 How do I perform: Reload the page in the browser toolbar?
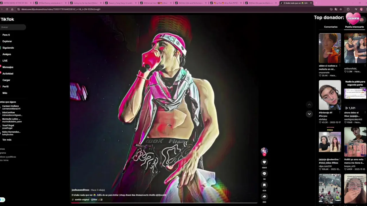tap(7, 9)
